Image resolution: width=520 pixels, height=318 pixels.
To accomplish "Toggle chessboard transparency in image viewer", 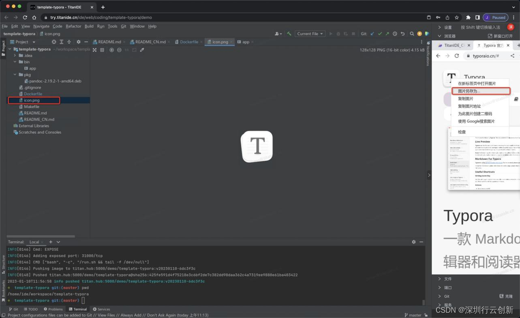I will point(94,50).
